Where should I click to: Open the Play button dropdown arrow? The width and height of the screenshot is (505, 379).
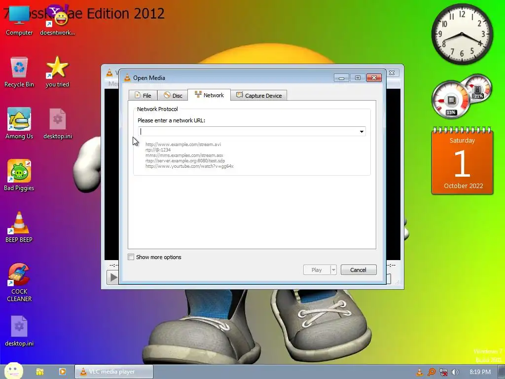pos(333,270)
